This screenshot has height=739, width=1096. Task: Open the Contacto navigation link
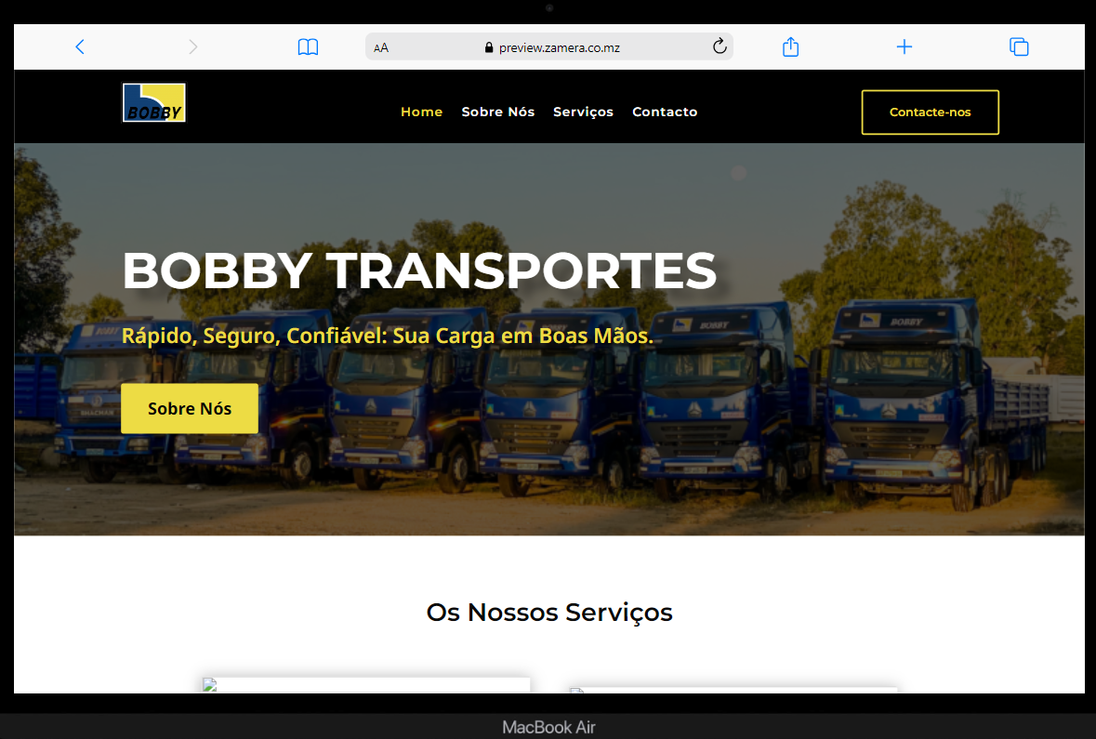click(x=665, y=112)
